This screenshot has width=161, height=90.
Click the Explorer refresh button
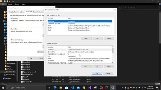[120, 8]
